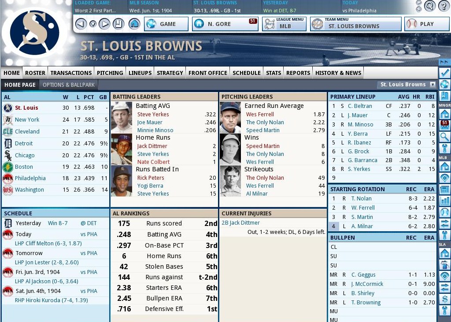The width and height of the screenshot is (451, 322).
Task: Open the SLA ballpark diamond icon
Action: point(445,276)
